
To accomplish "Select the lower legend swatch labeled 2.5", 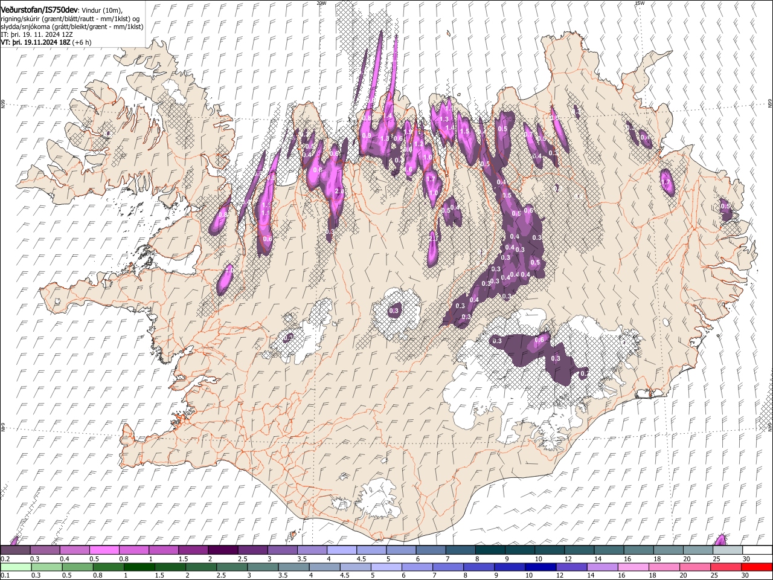I will coord(233,567).
